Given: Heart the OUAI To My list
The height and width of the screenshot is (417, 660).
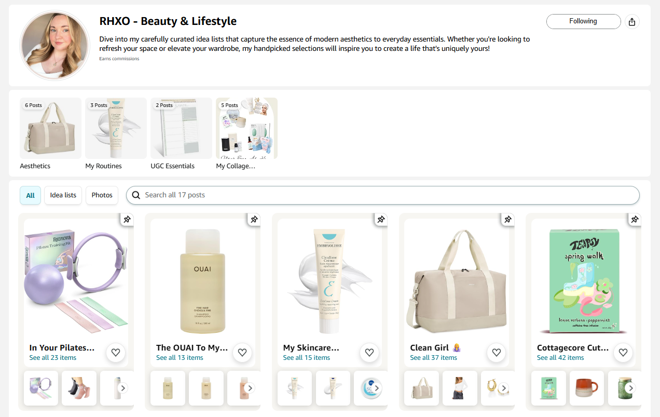Looking at the screenshot, I should (x=242, y=353).
